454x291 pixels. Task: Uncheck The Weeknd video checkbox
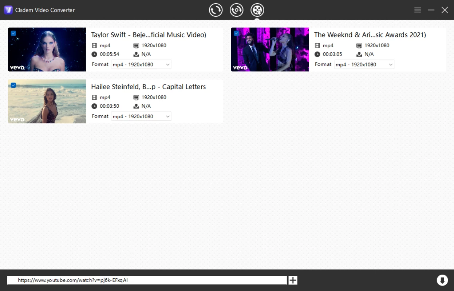(236, 33)
